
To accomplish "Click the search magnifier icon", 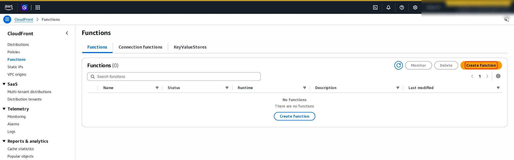I will click(x=93, y=77).
